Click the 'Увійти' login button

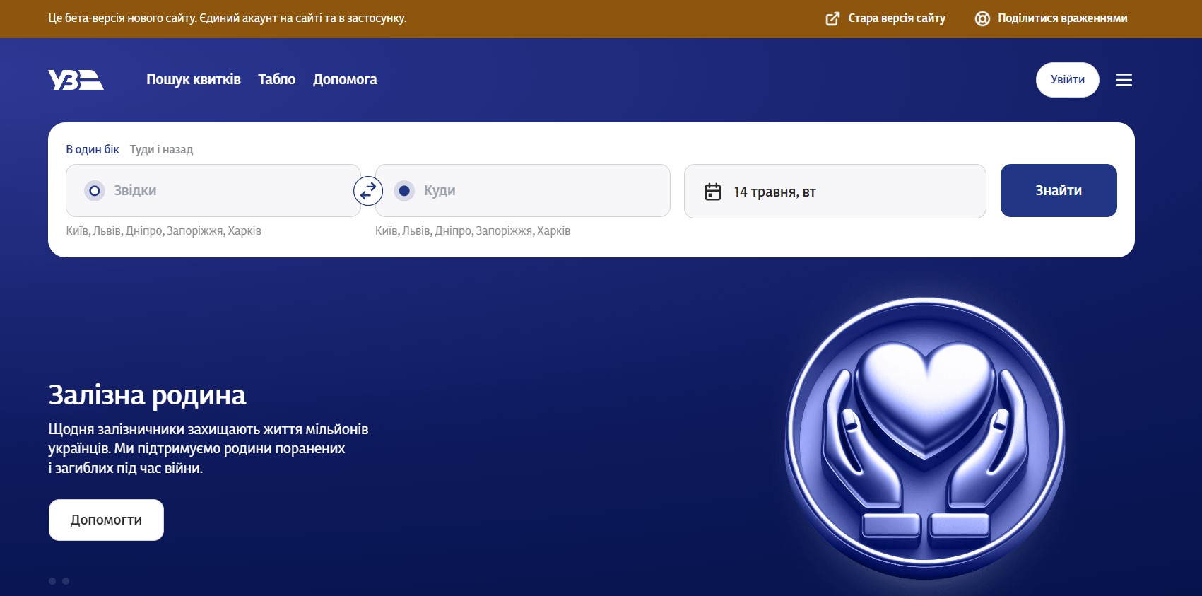pos(1067,80)
